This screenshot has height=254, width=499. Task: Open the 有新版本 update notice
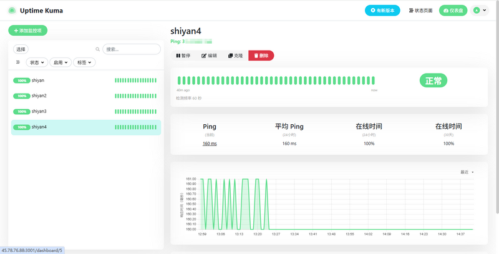coord(382,11)
